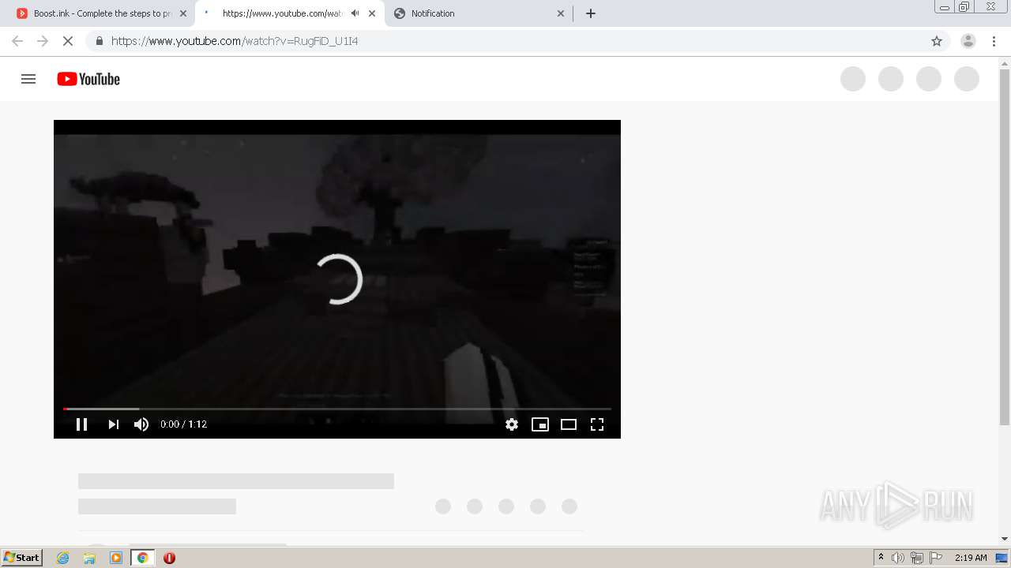Launch Internet Explorer from taskbar
The height and width of the screenshot is (568, 1011).
tap(63, 558)
